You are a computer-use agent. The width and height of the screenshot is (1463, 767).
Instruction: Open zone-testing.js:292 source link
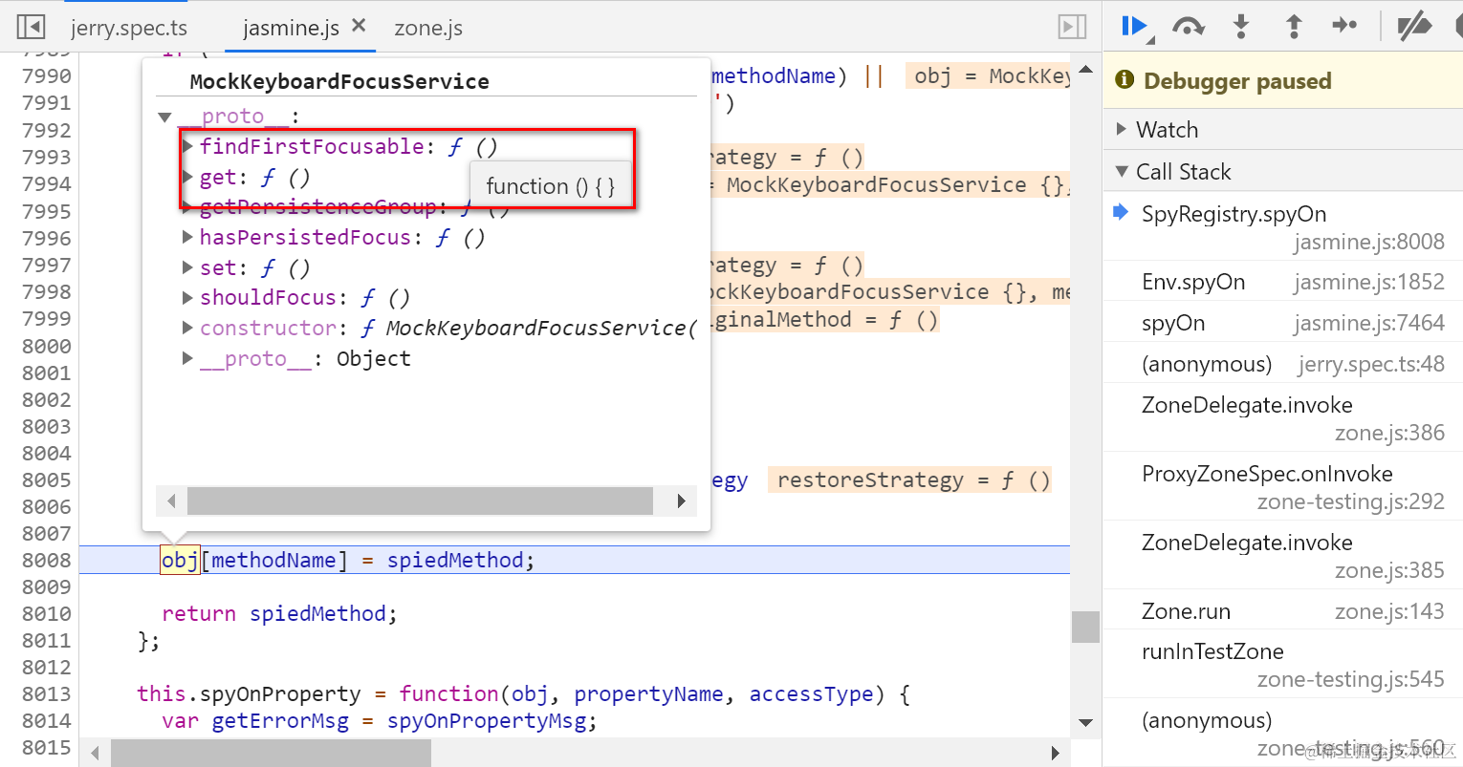click(1350, 501)
